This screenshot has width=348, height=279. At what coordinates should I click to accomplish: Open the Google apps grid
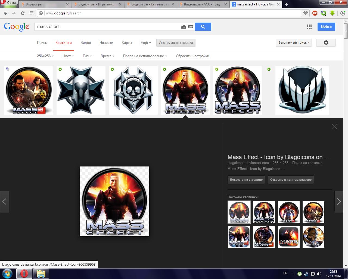tap(309, 27)
